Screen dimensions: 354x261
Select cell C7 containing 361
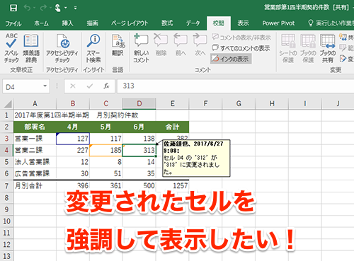point(106,186)
